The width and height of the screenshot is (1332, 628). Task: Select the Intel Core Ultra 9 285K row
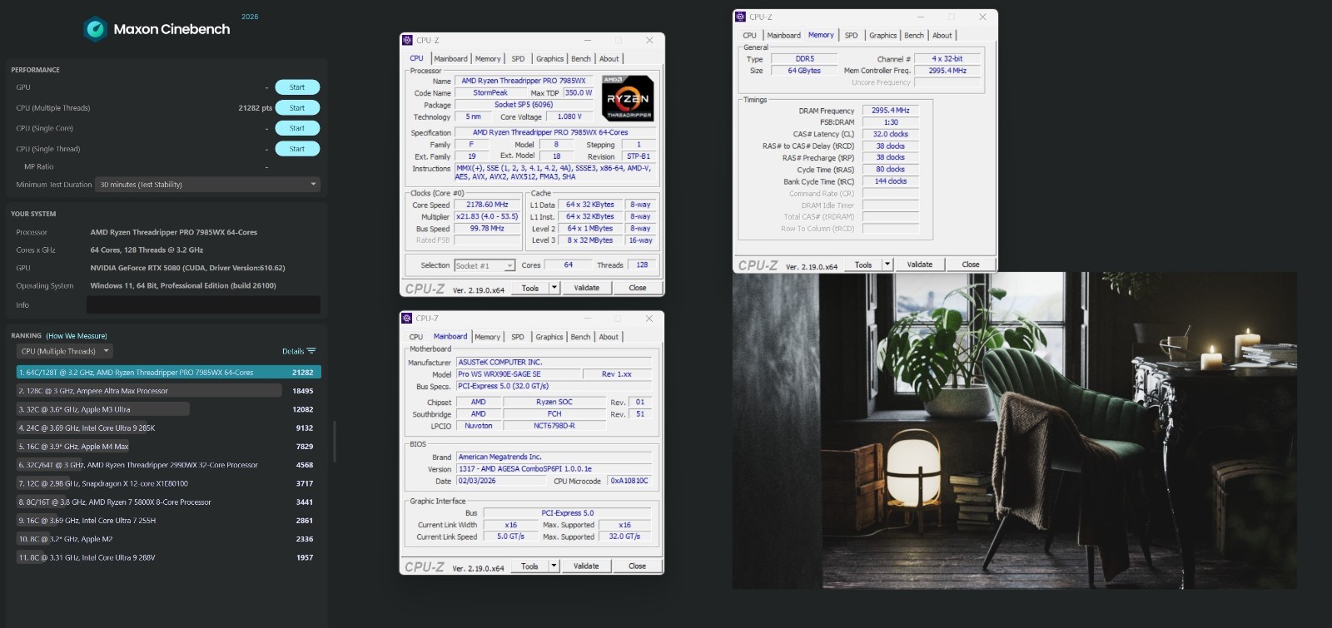tap(169, 428)
